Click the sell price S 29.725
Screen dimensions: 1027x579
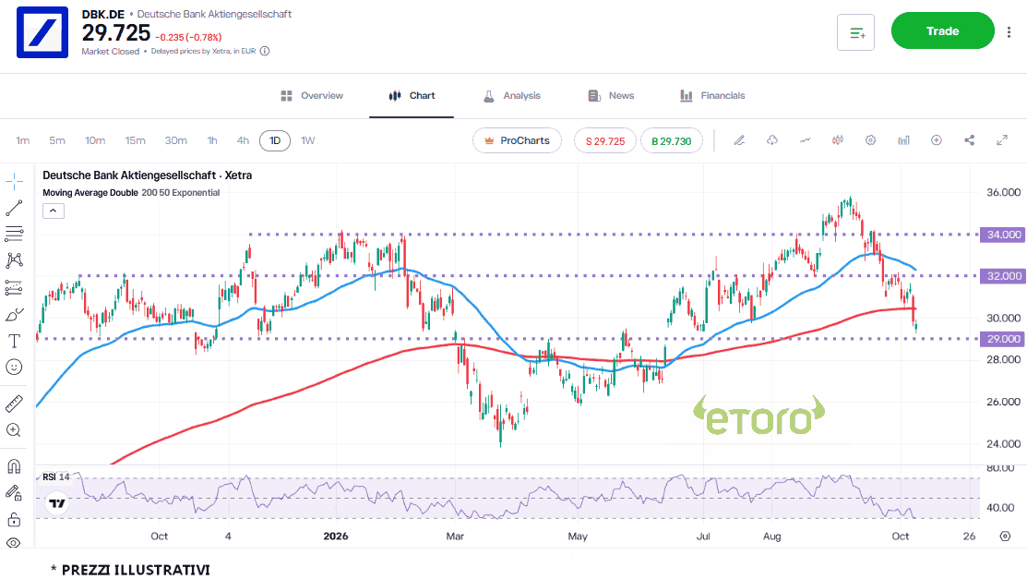(605, 141)
